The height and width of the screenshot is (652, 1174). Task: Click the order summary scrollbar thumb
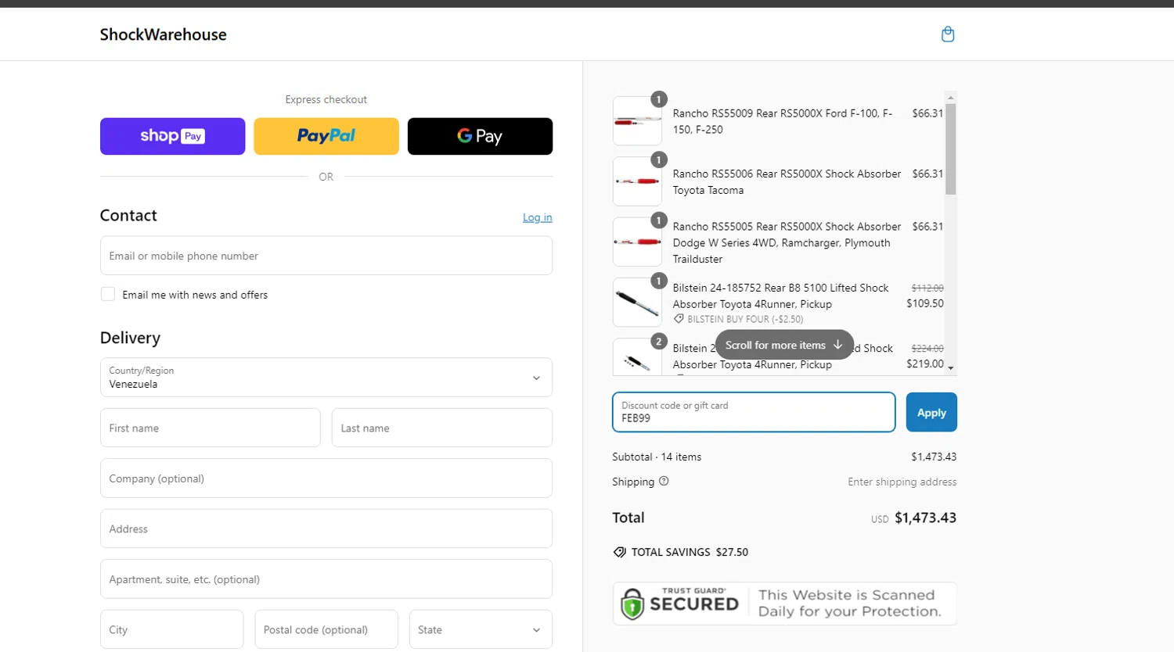tap(951, 149)
